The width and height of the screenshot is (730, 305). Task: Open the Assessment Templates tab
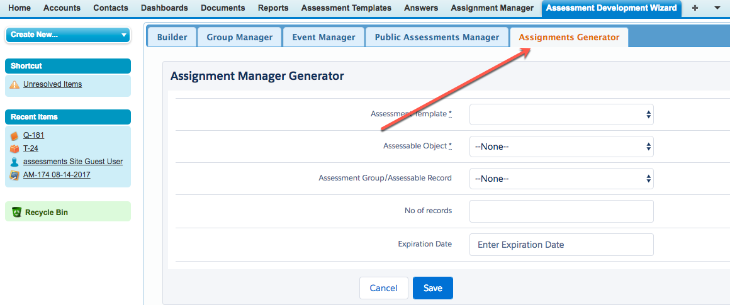click(346, 8)
